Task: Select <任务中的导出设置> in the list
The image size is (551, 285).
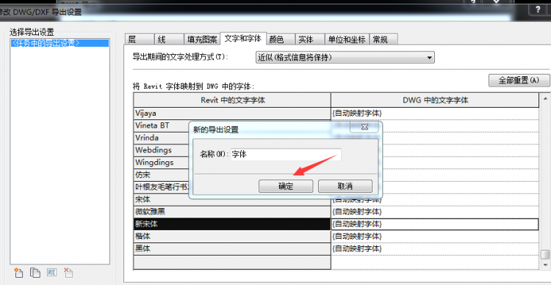Action: coord(60,43)
